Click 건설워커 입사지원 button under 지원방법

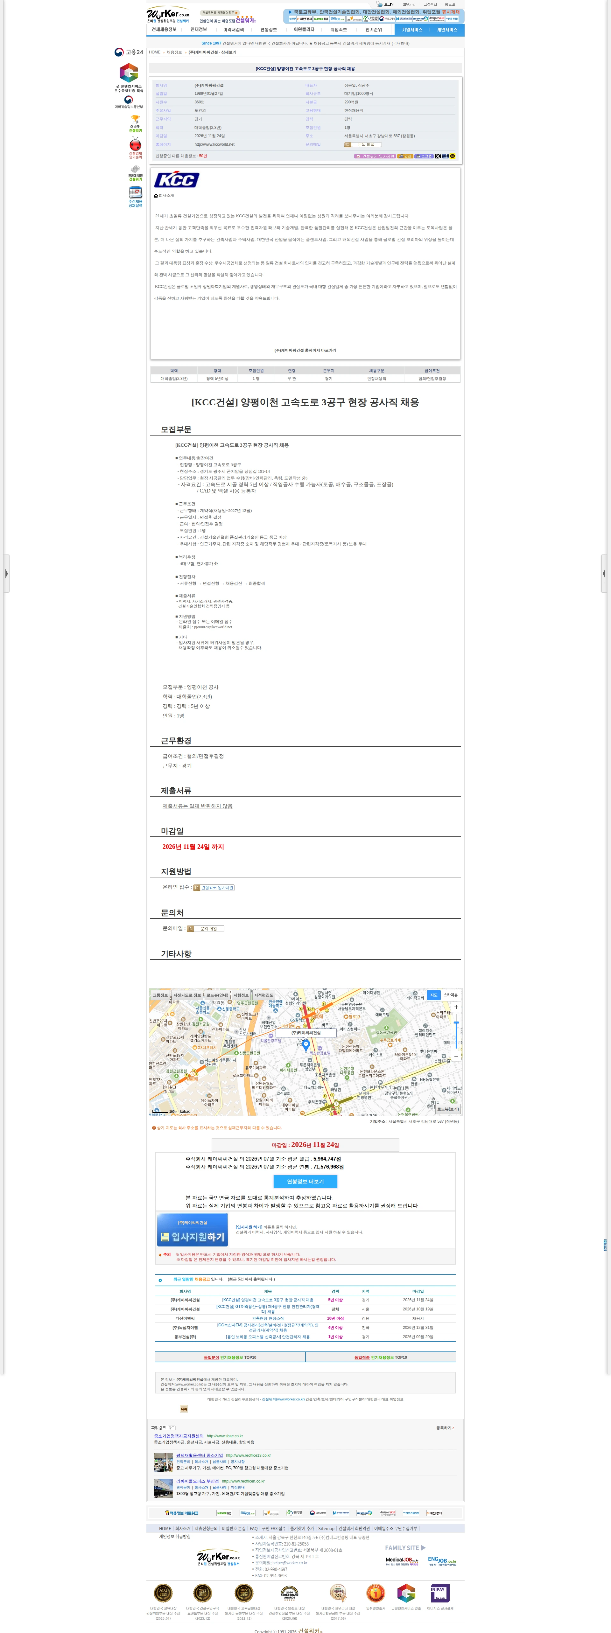point(214,888)
